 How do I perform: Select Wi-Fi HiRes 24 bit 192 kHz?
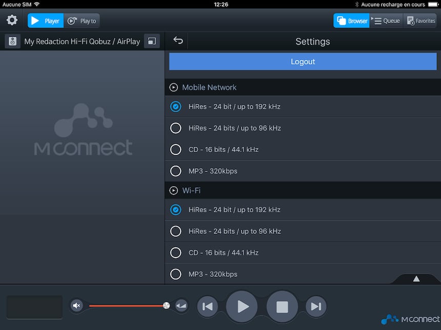[x=303, y=210]
